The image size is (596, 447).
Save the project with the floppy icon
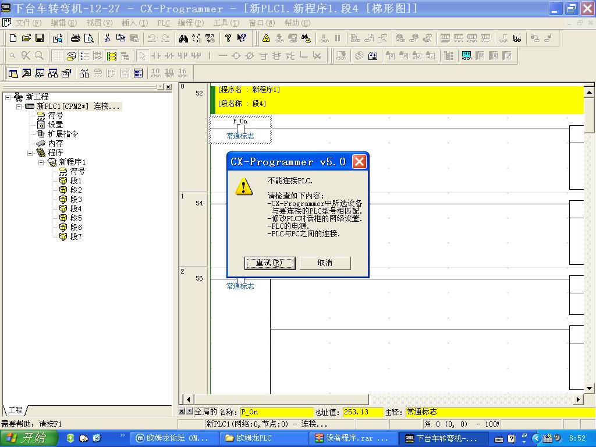coord(40,38)
